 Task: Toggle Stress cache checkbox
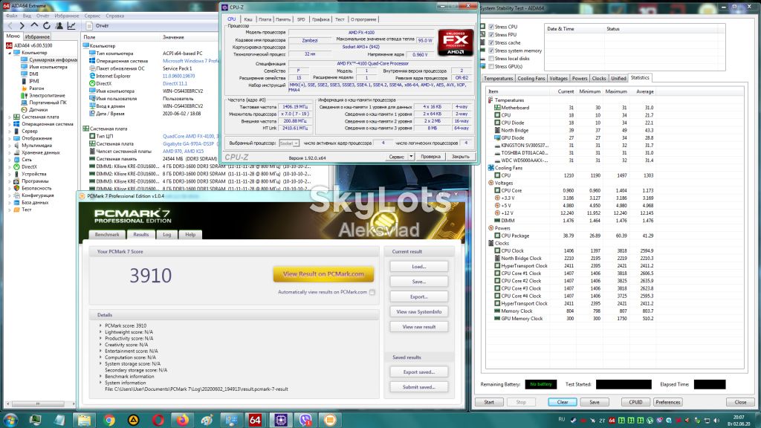pyautogui.click(x=491, y=42)
